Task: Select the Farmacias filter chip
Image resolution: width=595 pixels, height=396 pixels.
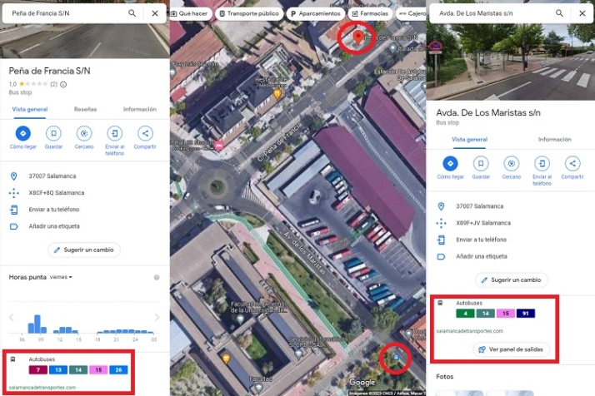Action: pos(368,14)
